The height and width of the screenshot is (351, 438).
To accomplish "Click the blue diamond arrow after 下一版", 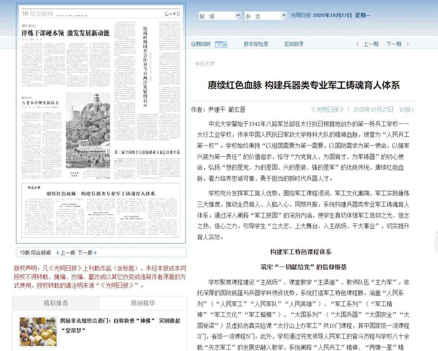I will pyautogui.click(x=95, y=253).
